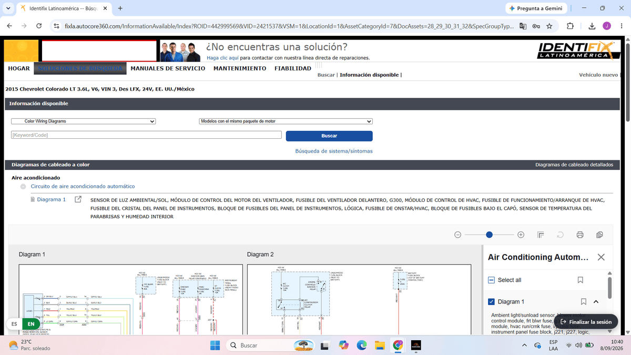Open the HOGAR menu
The width and height of the screenshot is (631, 355).
19,68
